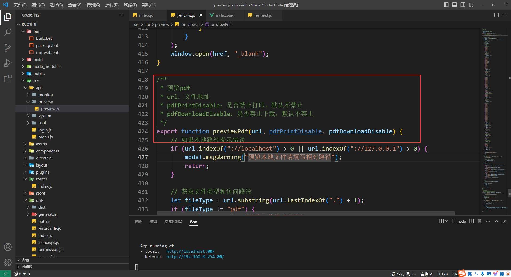The width and height of the screenshot is (511, 277).
Task: Switch to the 输出 panel tab
Action: (153, 221)
